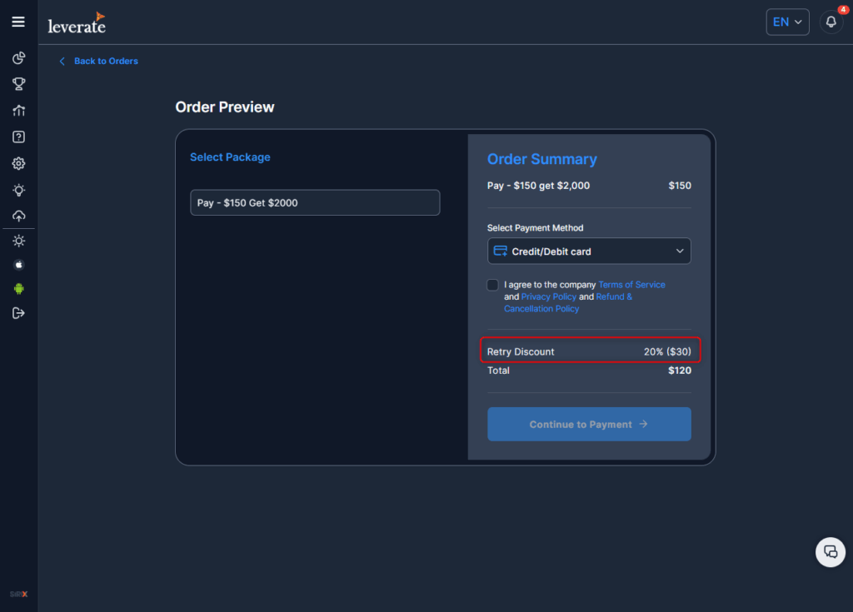The height and width of the screenshot is (612, 853).
Task: Click the green Android icon
Action: coord(18,289)
